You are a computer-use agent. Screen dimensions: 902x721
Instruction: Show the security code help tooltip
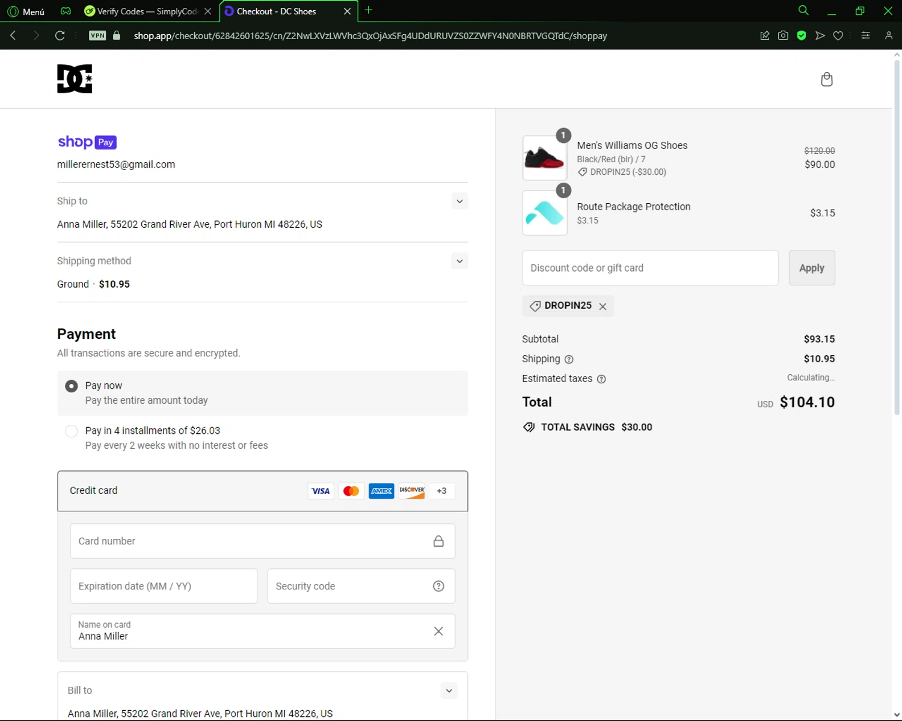(439, 586)
